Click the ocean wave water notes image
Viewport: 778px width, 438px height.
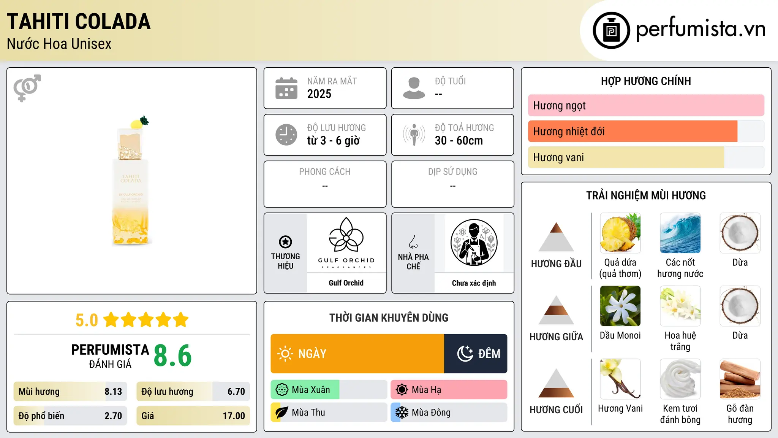click(680, 233)
